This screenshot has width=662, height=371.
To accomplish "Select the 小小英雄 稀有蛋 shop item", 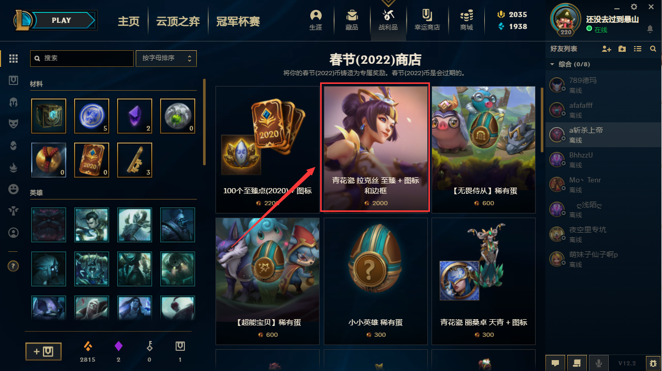I will click(376, 281).
